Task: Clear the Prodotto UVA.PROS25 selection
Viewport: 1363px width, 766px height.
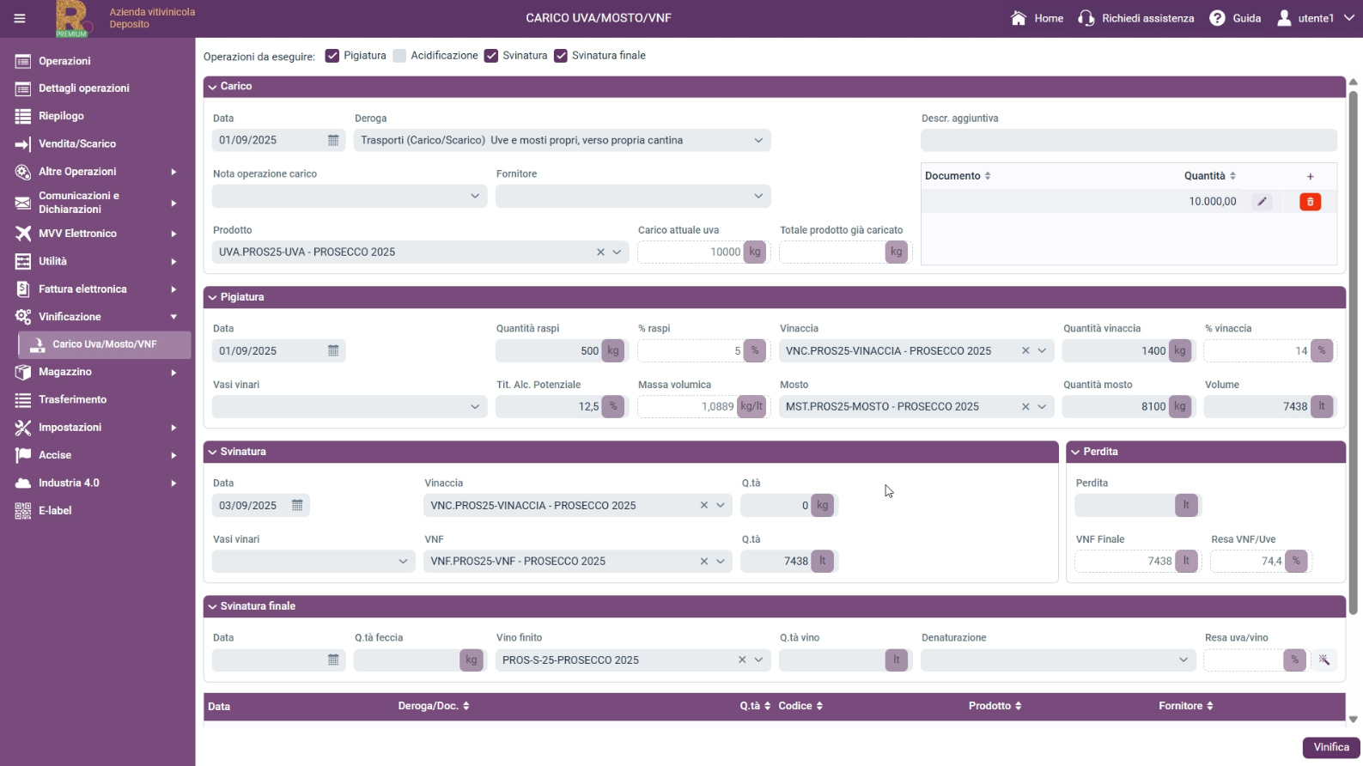Action: pyautogui.click(x=600, y=252)
